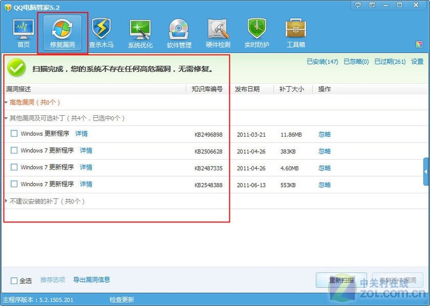Click 导出漏洞信息 export link

[91, 280]
